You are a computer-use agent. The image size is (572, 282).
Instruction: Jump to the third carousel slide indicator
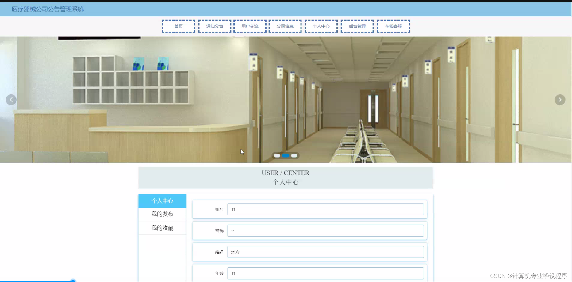coord(294,156)
